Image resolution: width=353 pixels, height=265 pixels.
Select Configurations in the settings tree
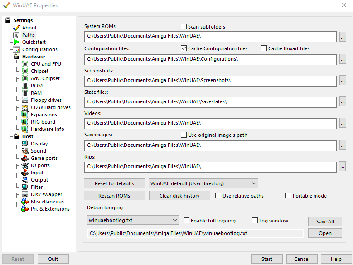coord(39,49)
